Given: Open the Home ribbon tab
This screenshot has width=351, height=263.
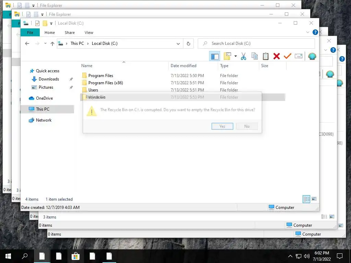Looking at the screenshot, I should (50, 33).
